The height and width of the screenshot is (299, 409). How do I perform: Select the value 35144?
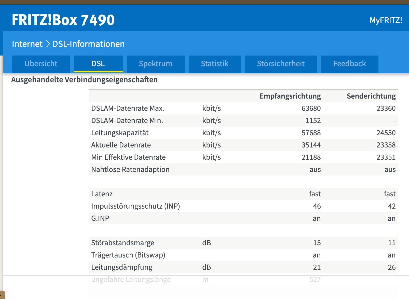(x=311, y=145)
